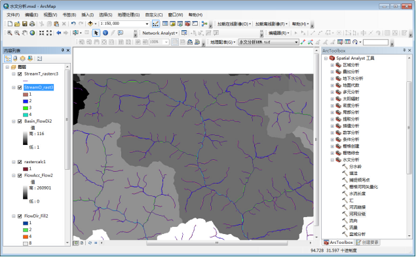Click the HTML Popup tool icon

point(121,33)
